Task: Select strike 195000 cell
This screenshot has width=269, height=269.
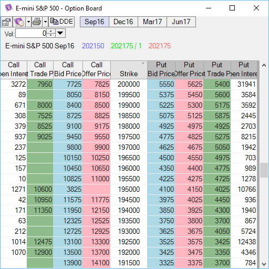Action: click(x=129, y=190)
